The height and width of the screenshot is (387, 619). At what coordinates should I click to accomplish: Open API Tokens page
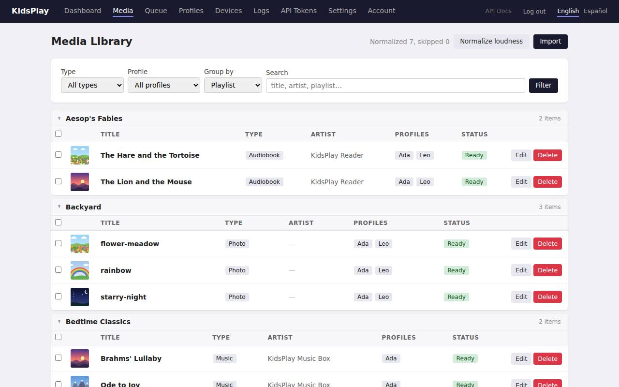[299, 11]
